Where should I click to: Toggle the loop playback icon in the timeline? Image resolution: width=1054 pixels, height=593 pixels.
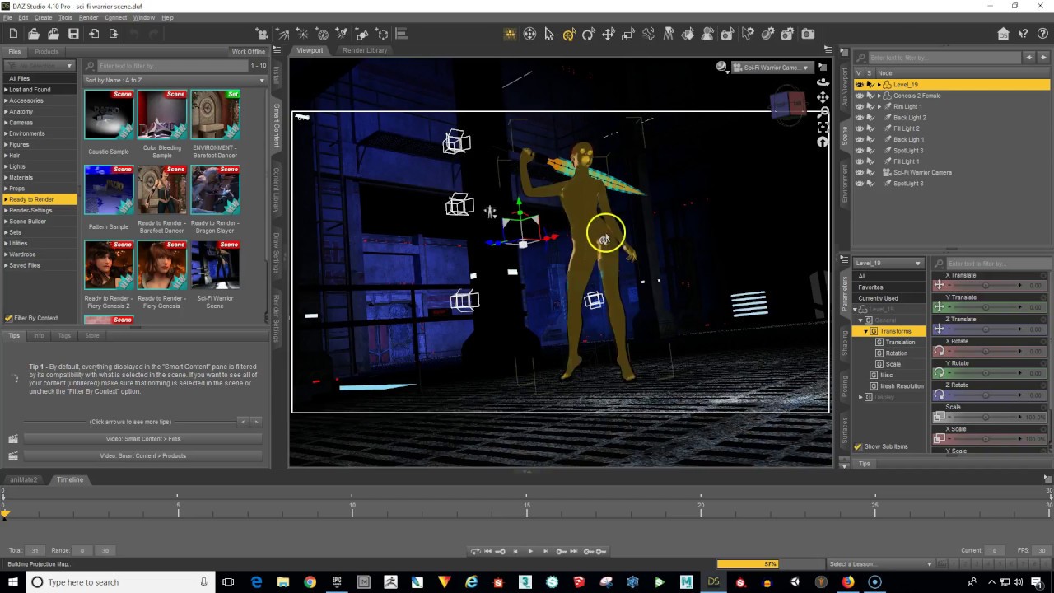pos(475,551)
